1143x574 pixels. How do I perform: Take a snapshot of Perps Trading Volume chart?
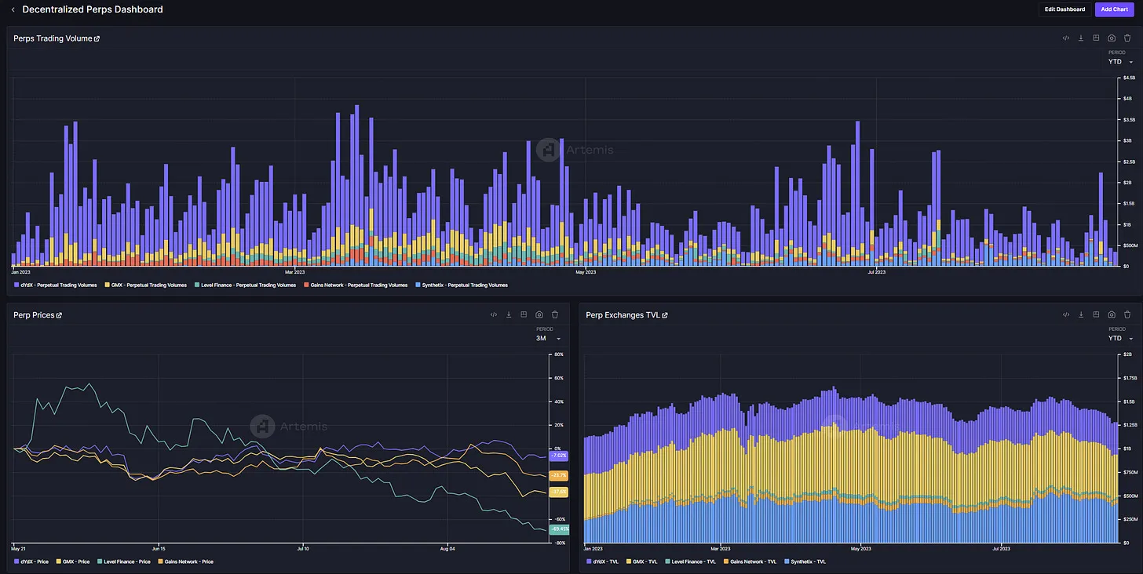[x=1112, y=38]
